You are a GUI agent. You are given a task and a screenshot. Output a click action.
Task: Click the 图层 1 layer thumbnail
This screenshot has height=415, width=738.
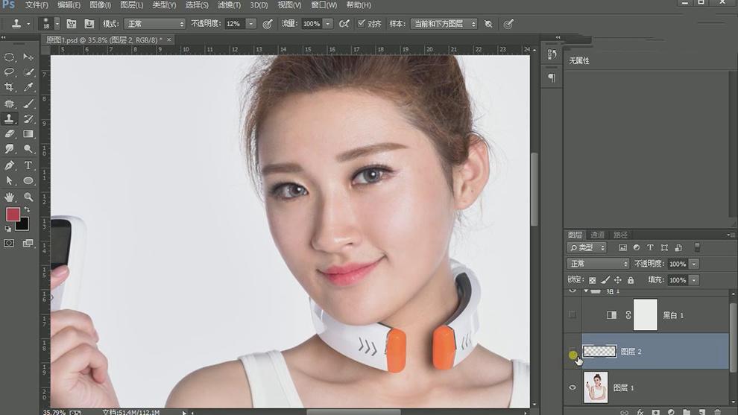pyautogui.click(x=596, y=387)
